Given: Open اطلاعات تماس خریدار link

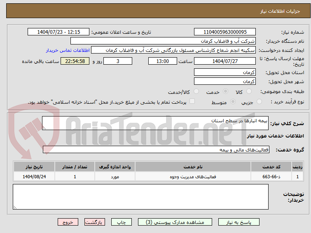Looking at the screenshot, I should 68,50.
